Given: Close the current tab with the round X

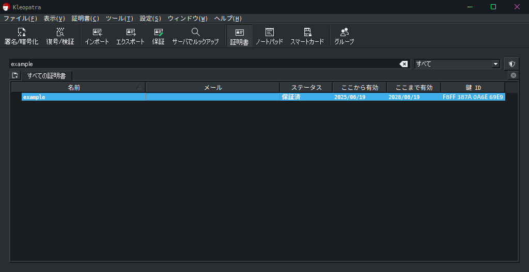Looking at the screenshot, I should (514, 75).
